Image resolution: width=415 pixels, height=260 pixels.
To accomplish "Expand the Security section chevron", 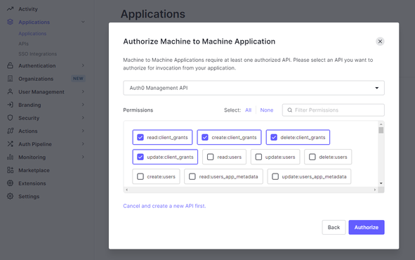I will (83, 117).
